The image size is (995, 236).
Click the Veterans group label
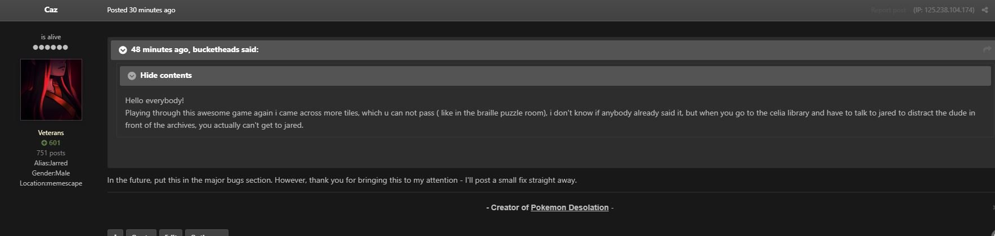[51, 133]
